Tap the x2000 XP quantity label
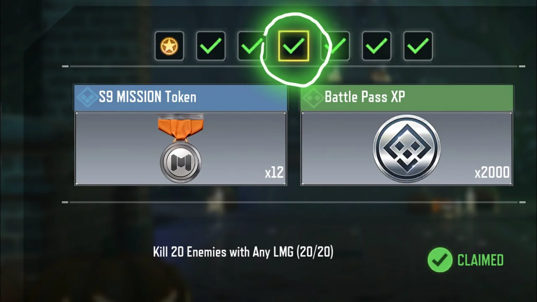The image size is (537, 302). (x=492, y=172)
